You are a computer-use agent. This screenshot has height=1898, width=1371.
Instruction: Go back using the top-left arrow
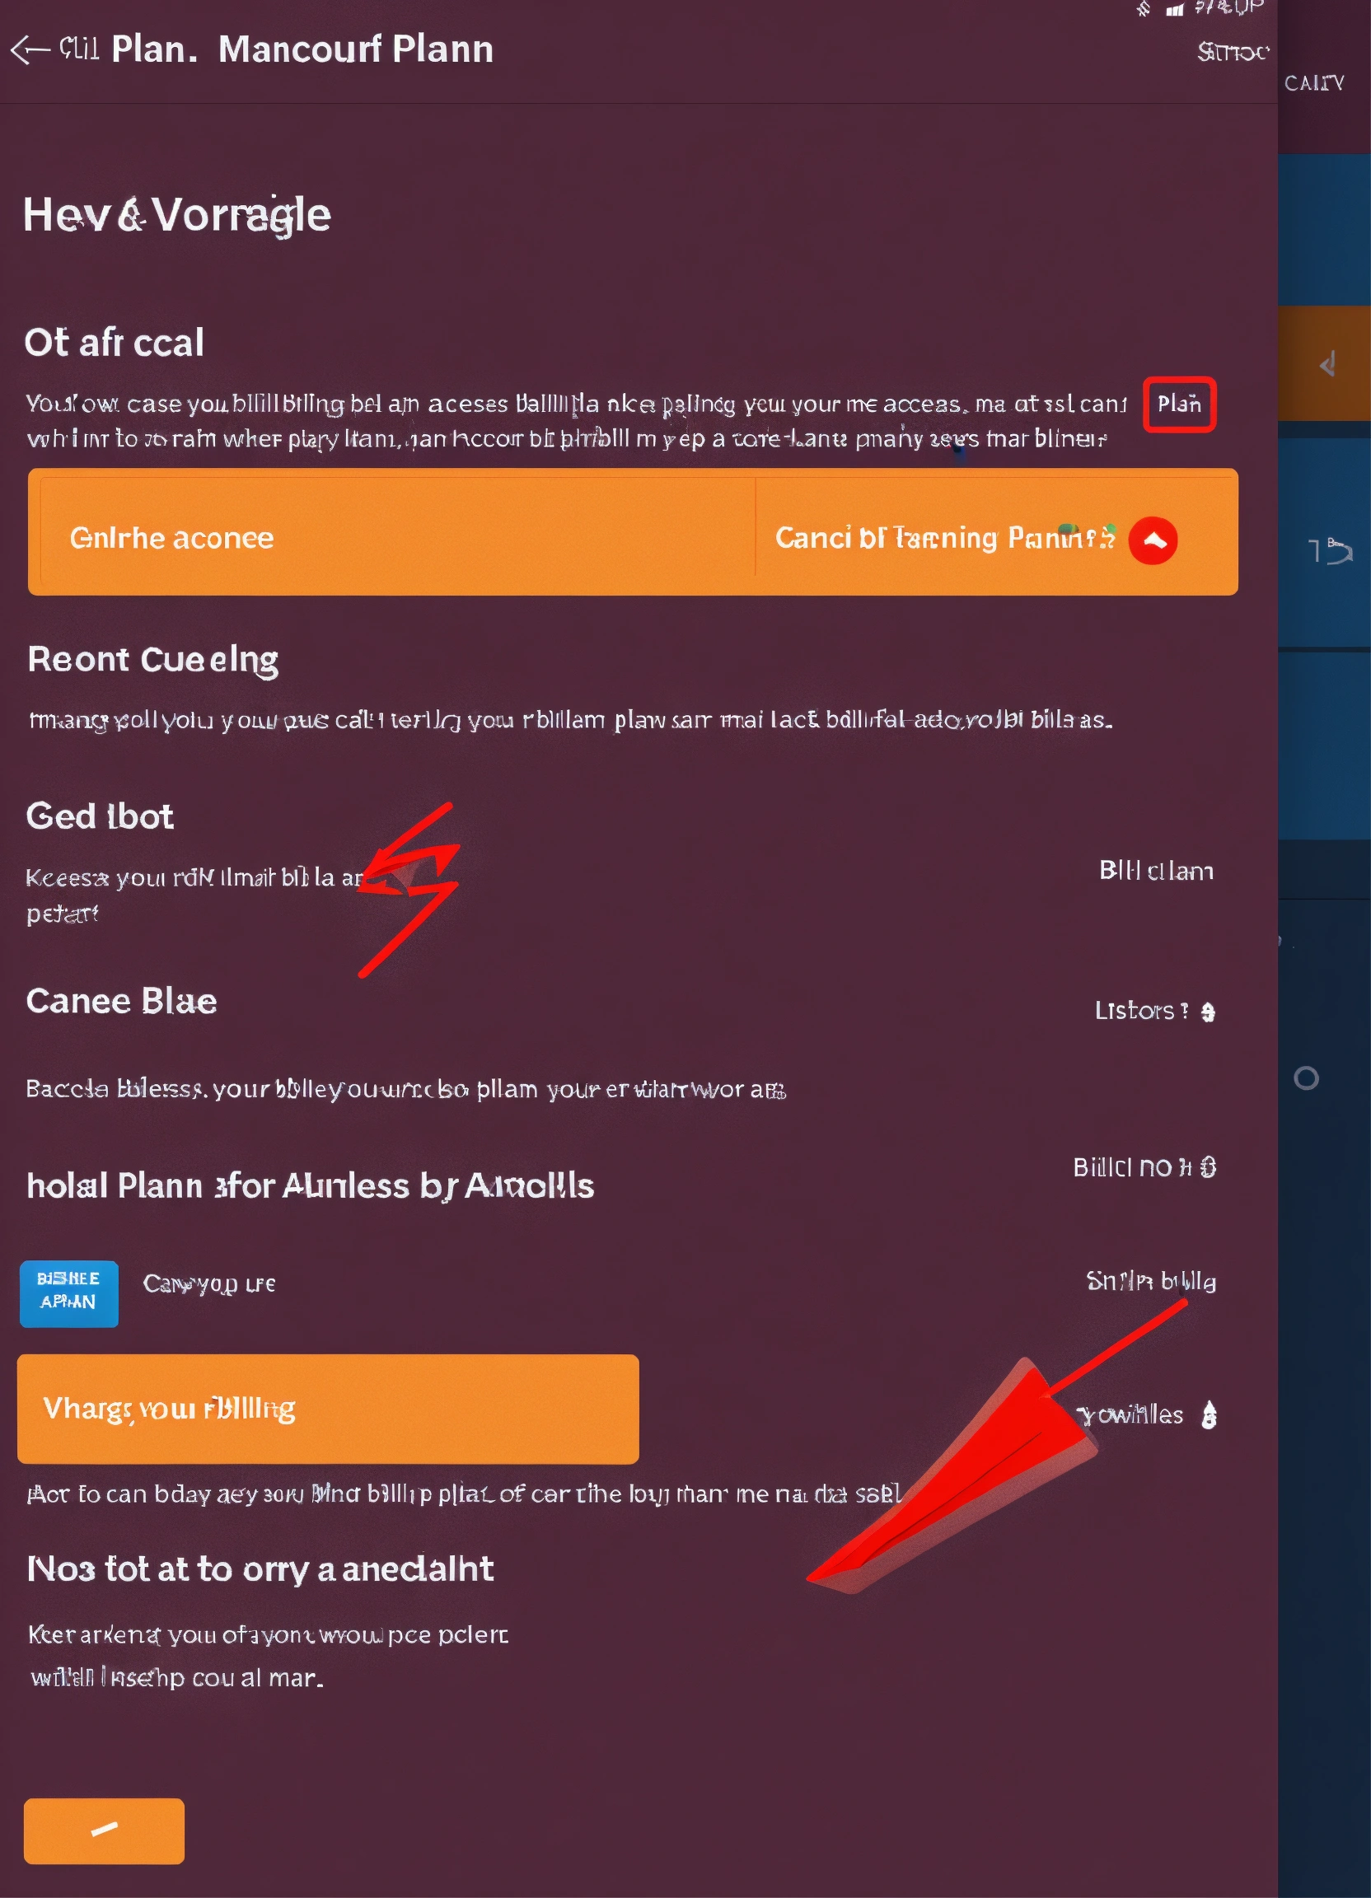click(30, 50)
